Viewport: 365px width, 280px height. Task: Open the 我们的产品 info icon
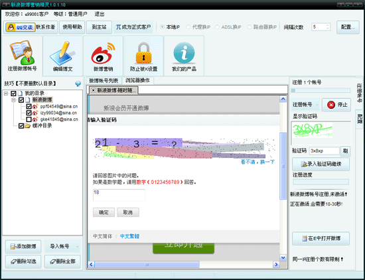[x=184, y=53]
